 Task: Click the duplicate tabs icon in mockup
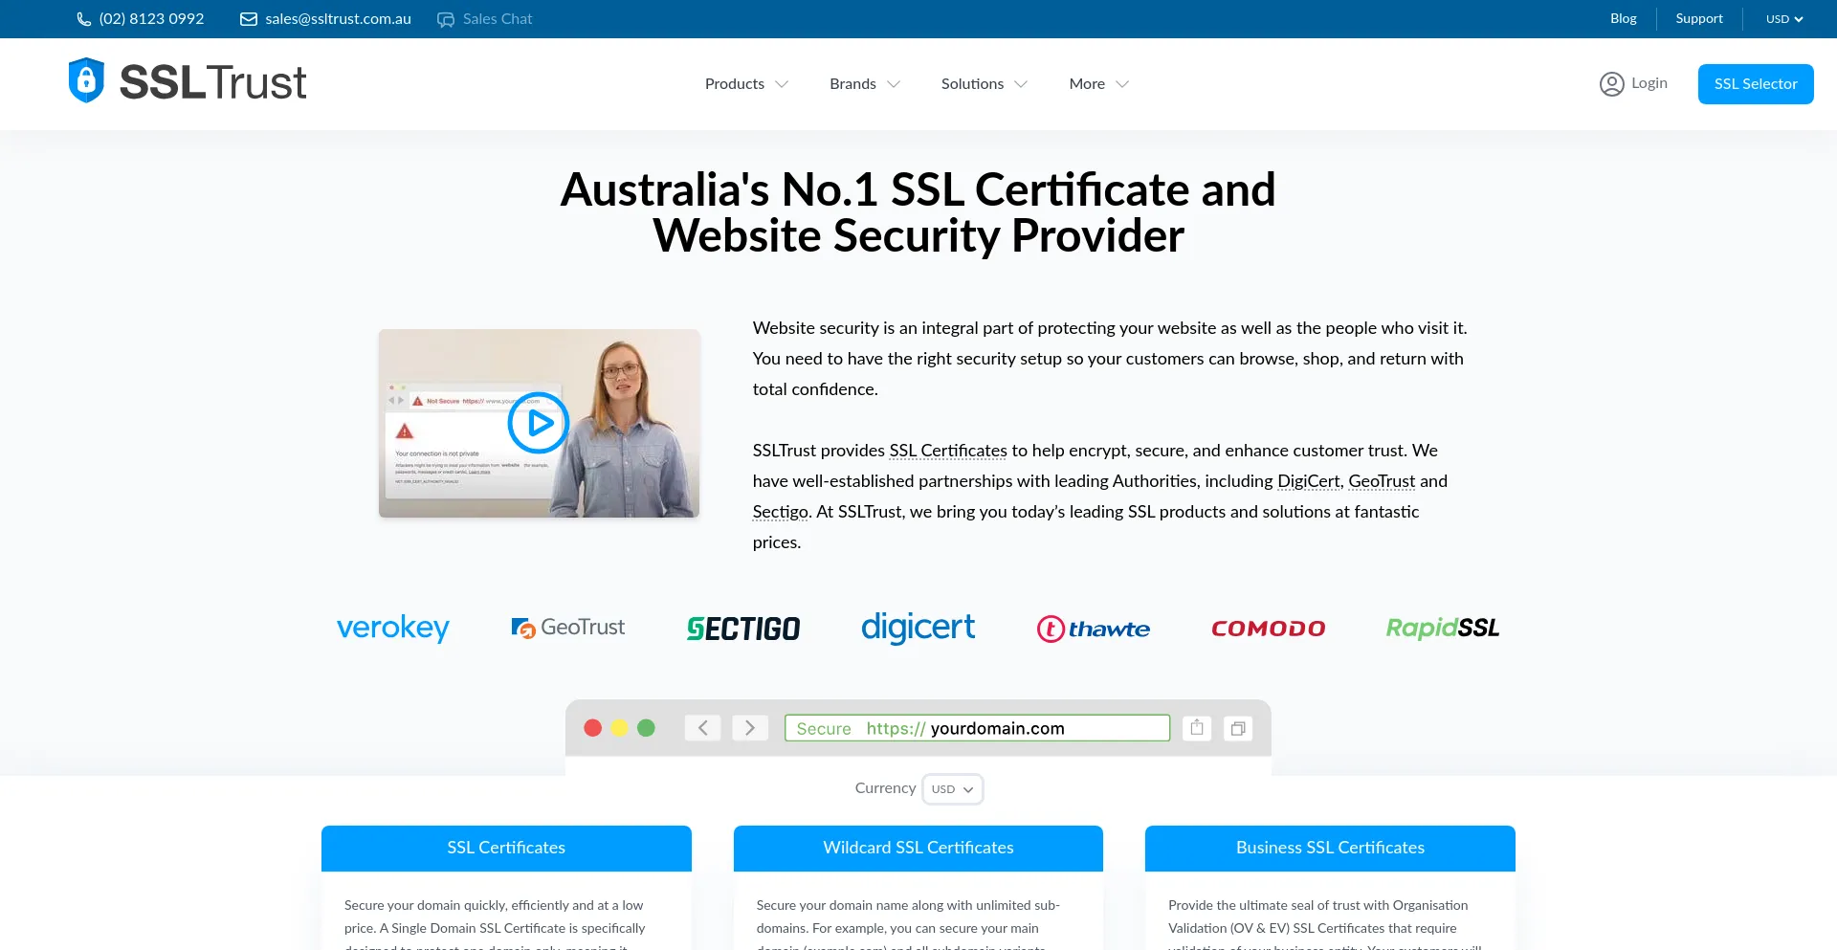pos(1238,728)
